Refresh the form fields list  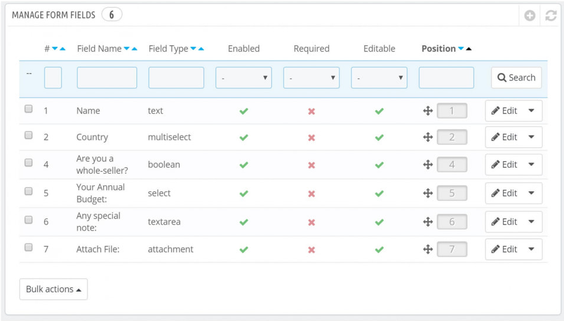(x=550, y=15)
